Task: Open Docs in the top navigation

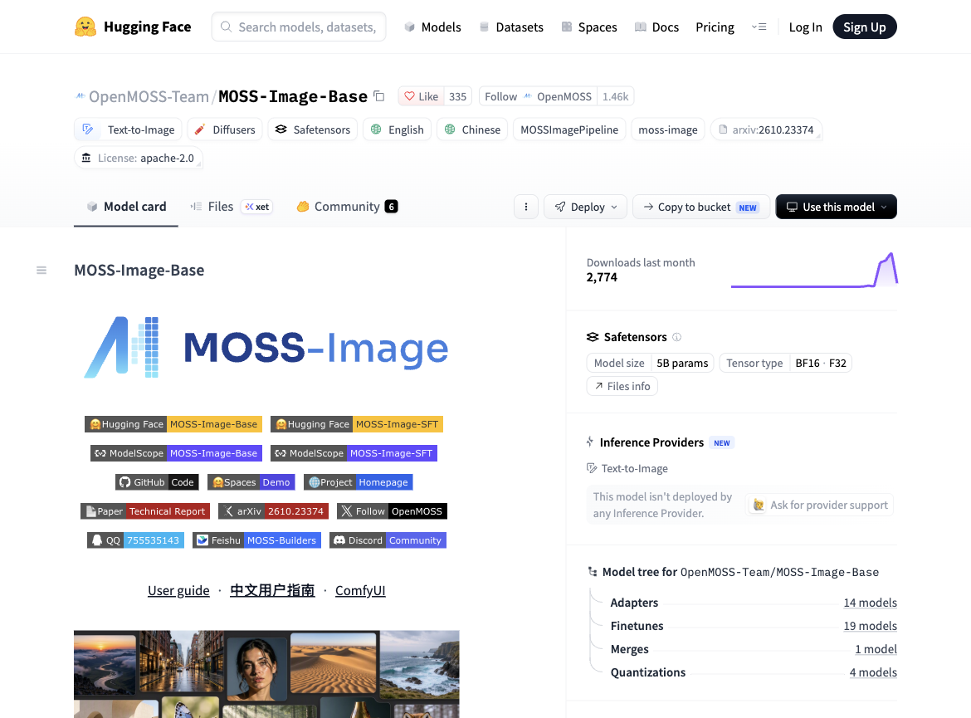Action: point(657,27)
